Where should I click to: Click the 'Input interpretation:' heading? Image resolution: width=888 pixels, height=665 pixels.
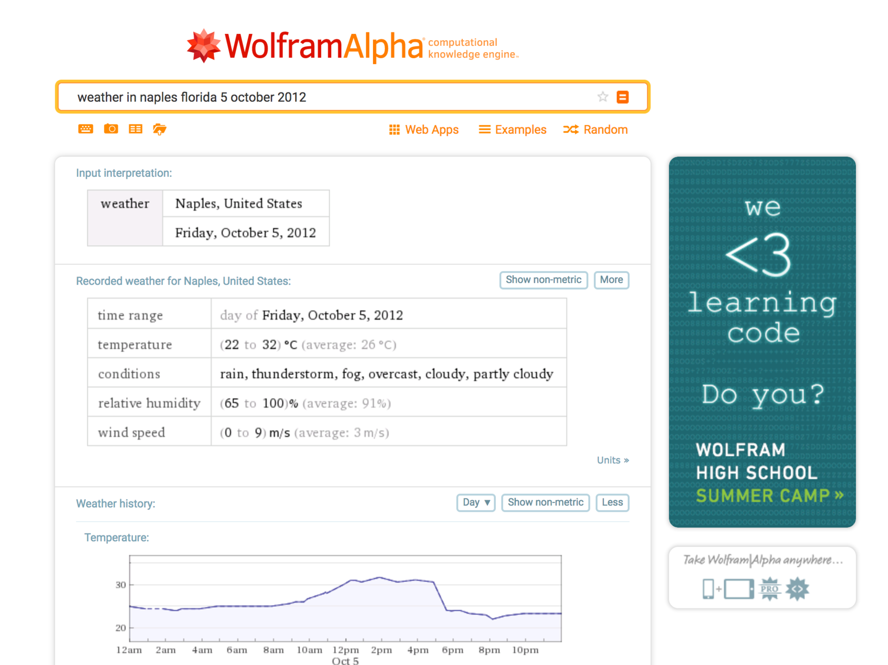click(124, 173)
